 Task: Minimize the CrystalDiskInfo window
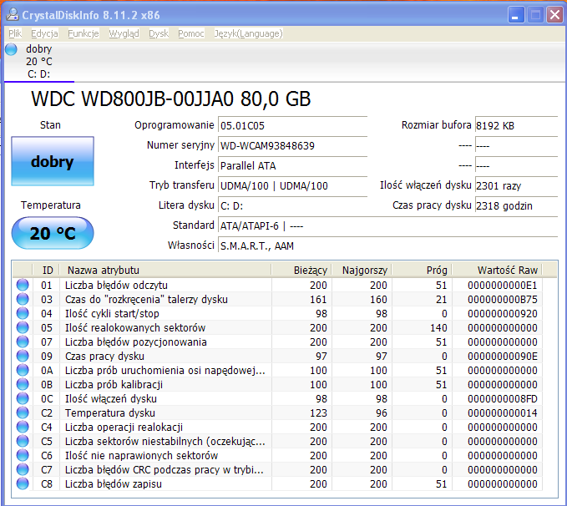tap(516, 15)
